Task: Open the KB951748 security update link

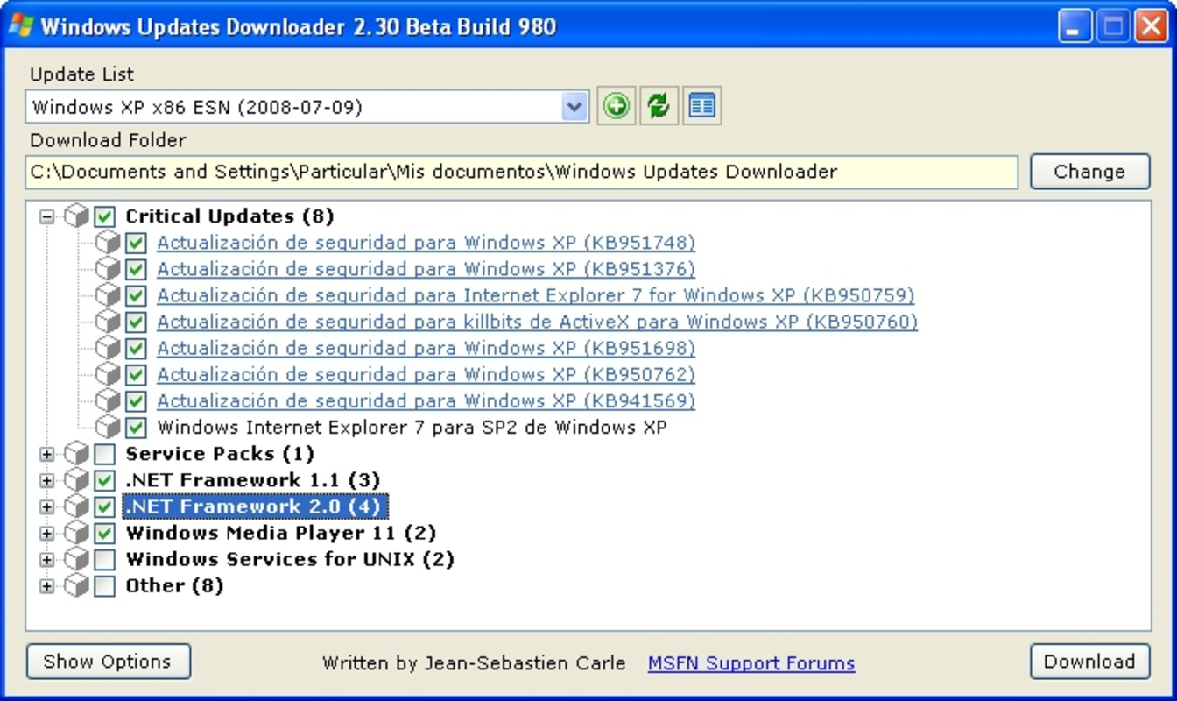Action: coord(426,243)
